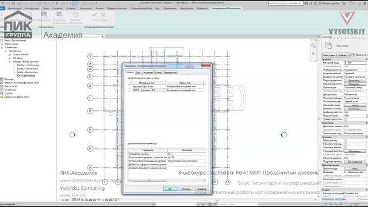The width and height of the screenshot is (368, 207).
Task: Click the search binoculars icon in title bar
Action: tap(306, 3)
